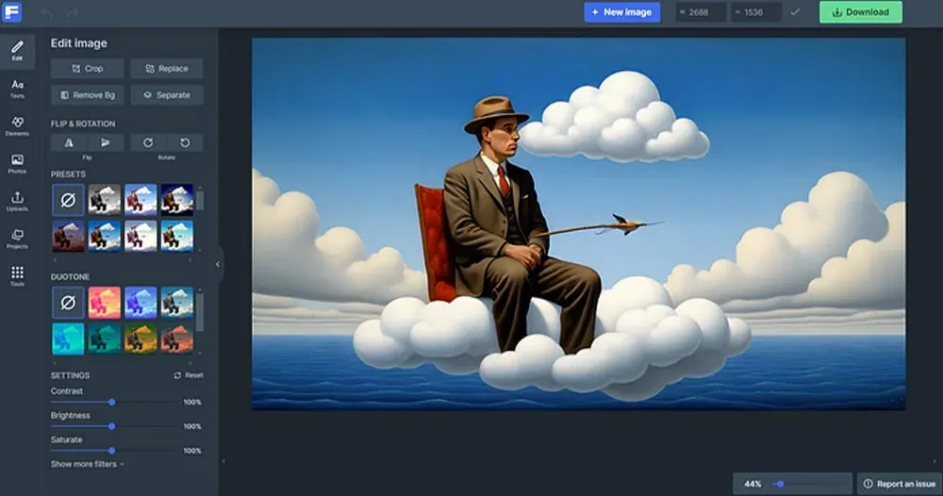Adjust the Contrast slider
Viewport: 943px width, 496px height.
(x=112, y=402)
